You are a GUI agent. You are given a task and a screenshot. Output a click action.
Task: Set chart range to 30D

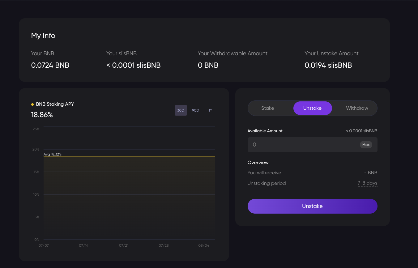tap(181, 110)
